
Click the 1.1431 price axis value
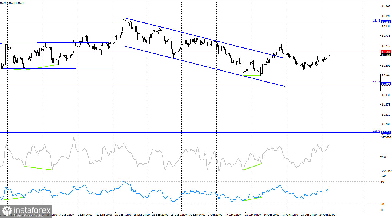(x=386, y=95)
